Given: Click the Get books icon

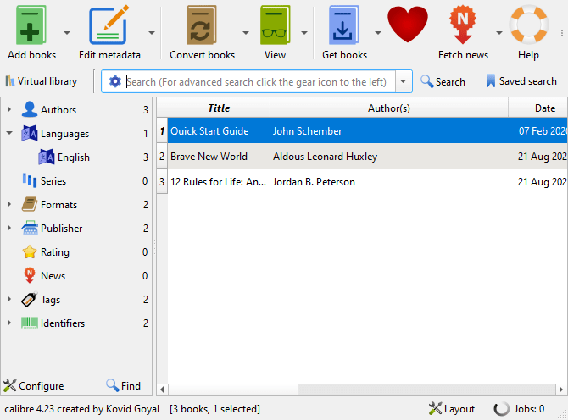Looking at the screenshot, I should click(343, 25).
